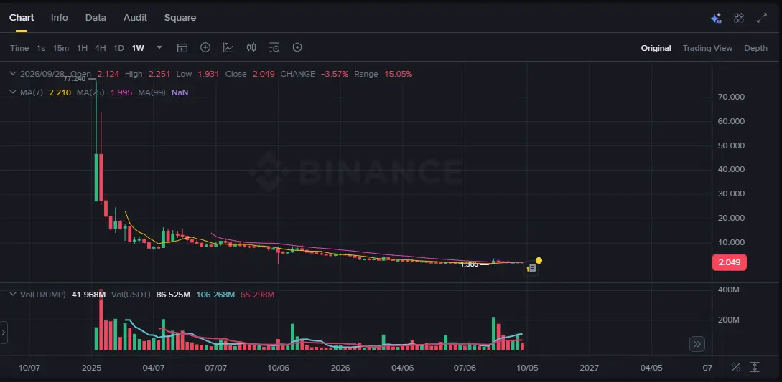The width and height of the screenshot is (782, 382).
Task: Click the yellow latest-price marker dot
Action: [x=539, y=260]
